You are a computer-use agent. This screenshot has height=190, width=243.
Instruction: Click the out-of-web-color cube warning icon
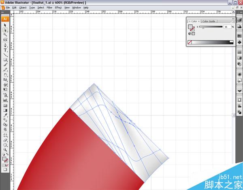click(190, 34)
